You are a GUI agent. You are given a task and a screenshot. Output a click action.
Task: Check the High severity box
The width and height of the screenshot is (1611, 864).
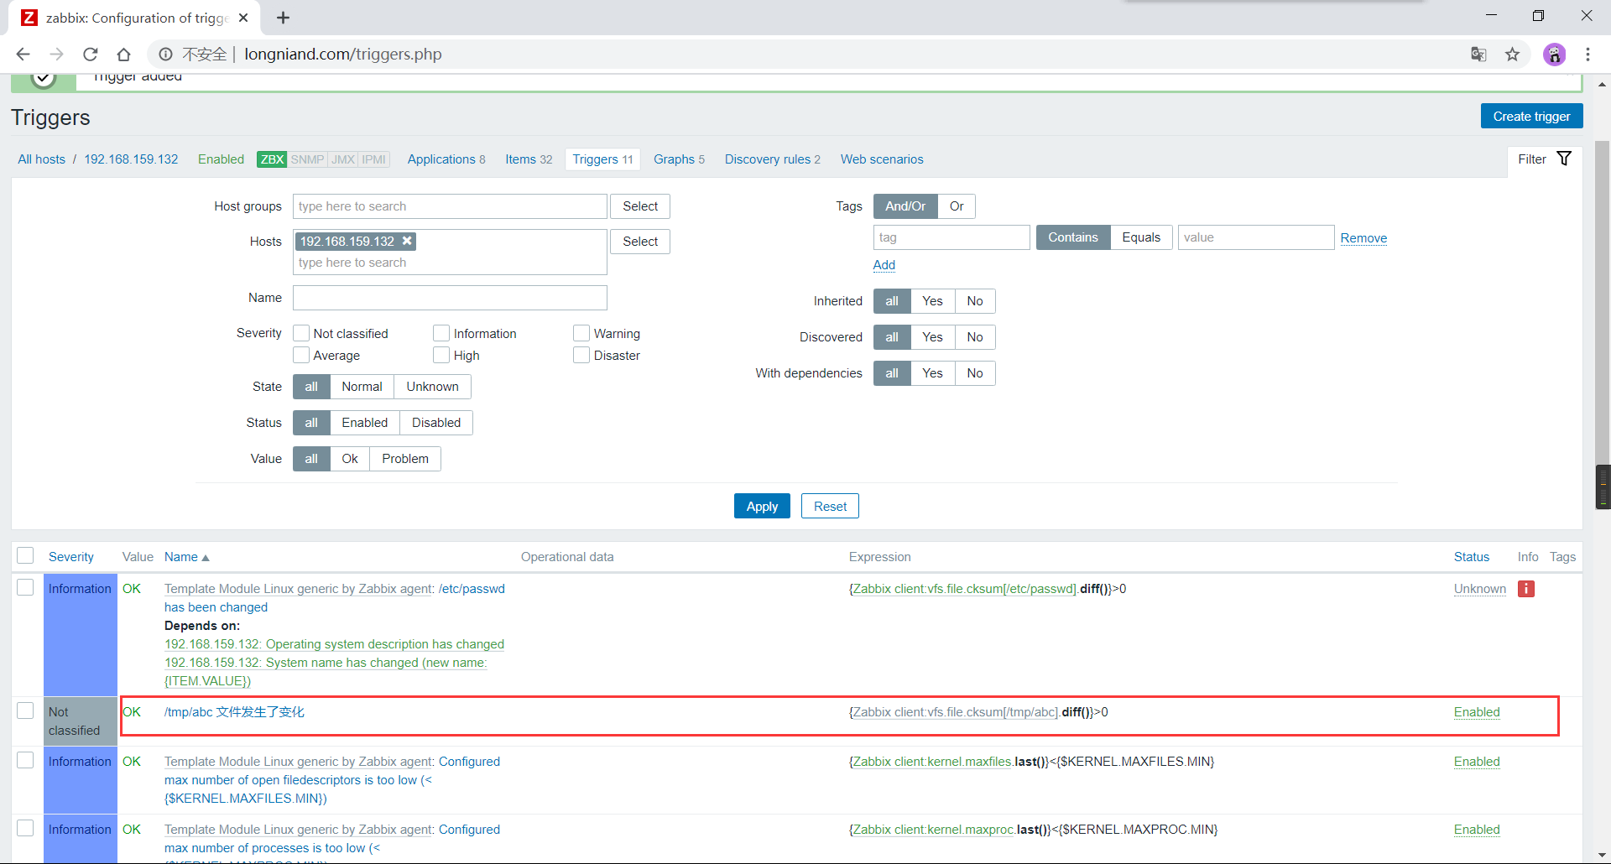pos(441,355)
